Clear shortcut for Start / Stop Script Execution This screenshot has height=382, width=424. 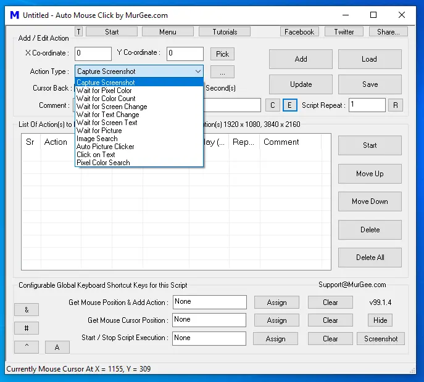pos(330,338)
